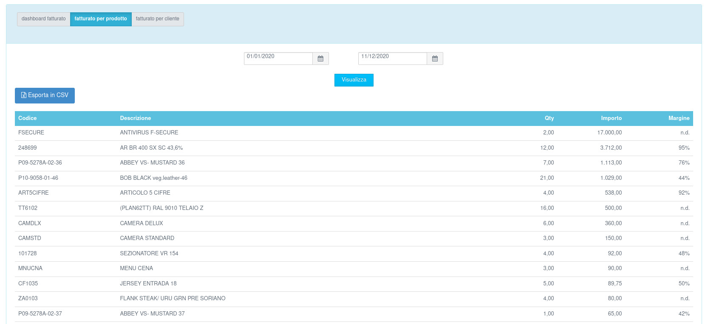Switch to dashboard fatturato tab

point(44,19)
